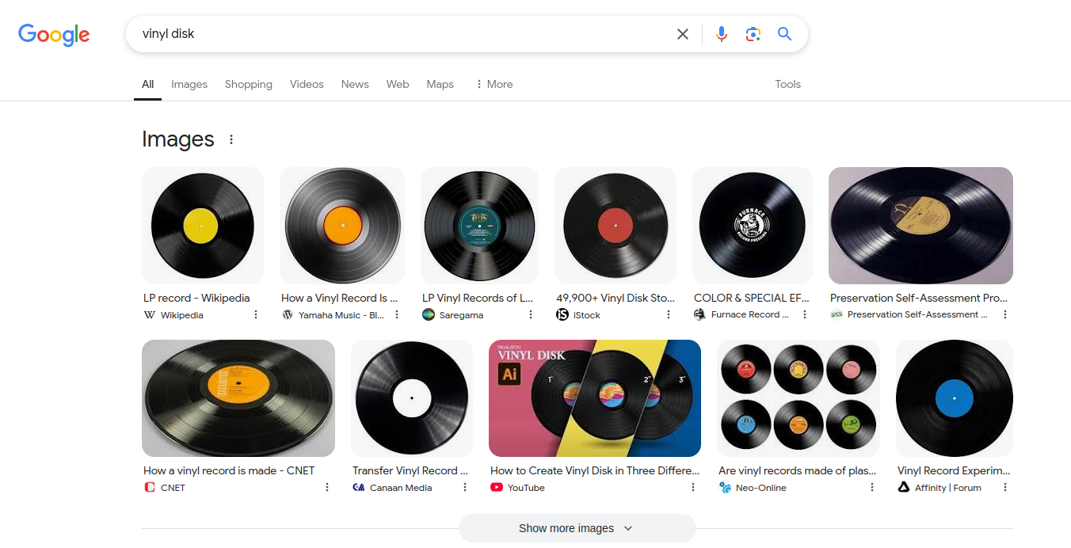Open Google Lens image search
The image size is (1071, 548).
point(753,34)
